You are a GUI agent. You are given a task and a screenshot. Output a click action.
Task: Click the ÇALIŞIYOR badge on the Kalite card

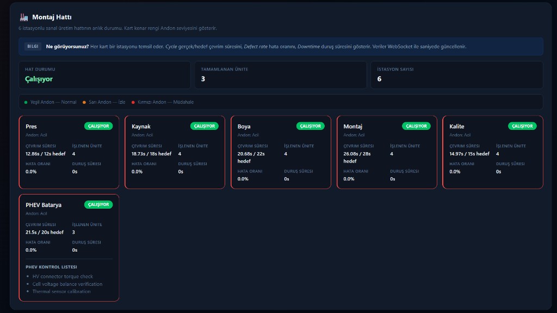pyautogui.click(x=522, y=126)
